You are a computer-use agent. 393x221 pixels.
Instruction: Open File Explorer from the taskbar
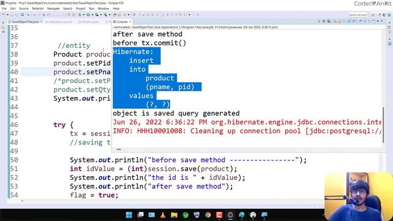click(174, 215)
